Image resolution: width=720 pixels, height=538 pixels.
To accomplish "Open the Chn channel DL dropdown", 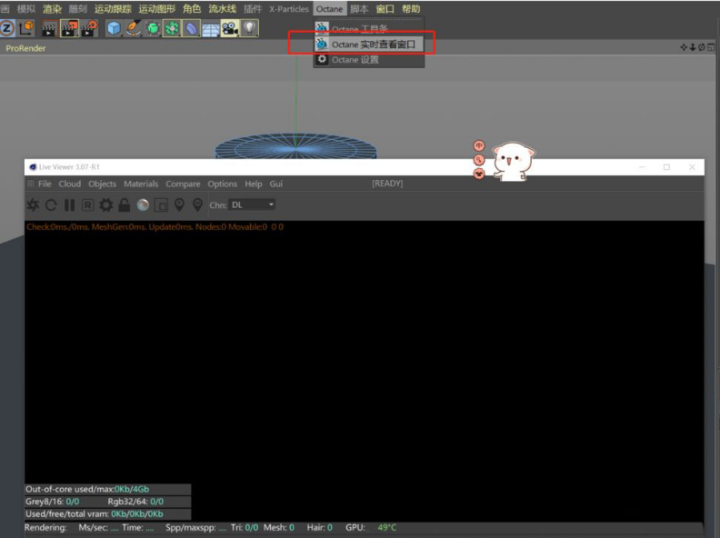I will coord(253,204).
